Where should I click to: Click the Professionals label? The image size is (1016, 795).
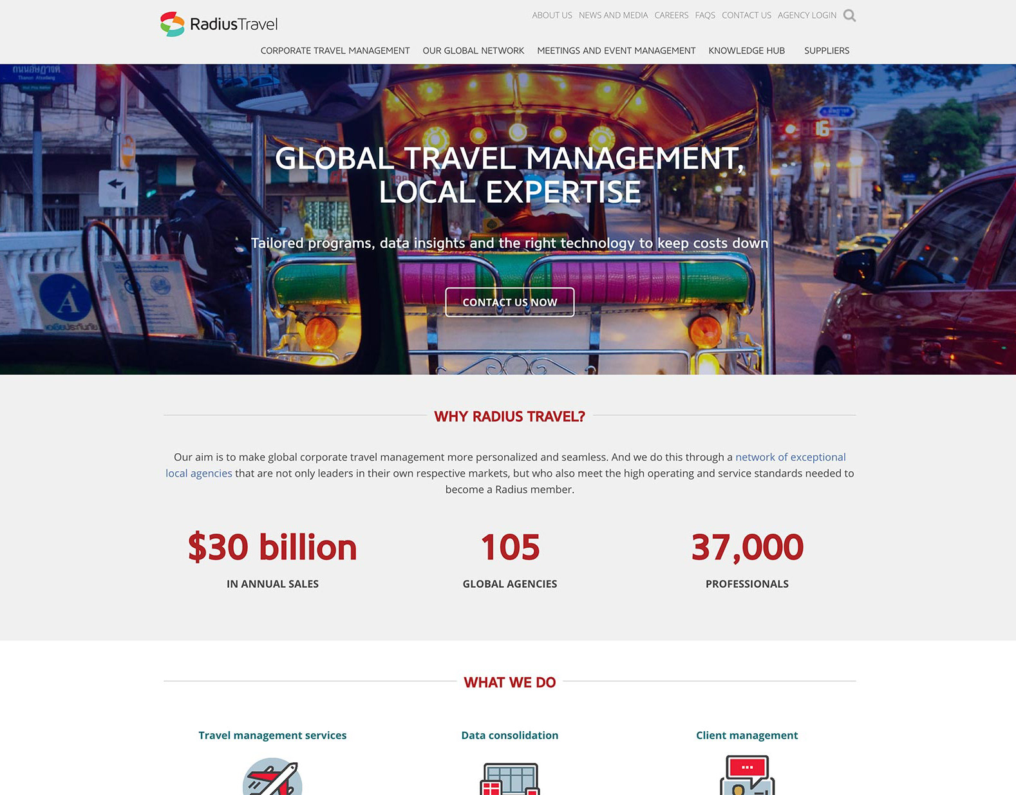[747, 584]
